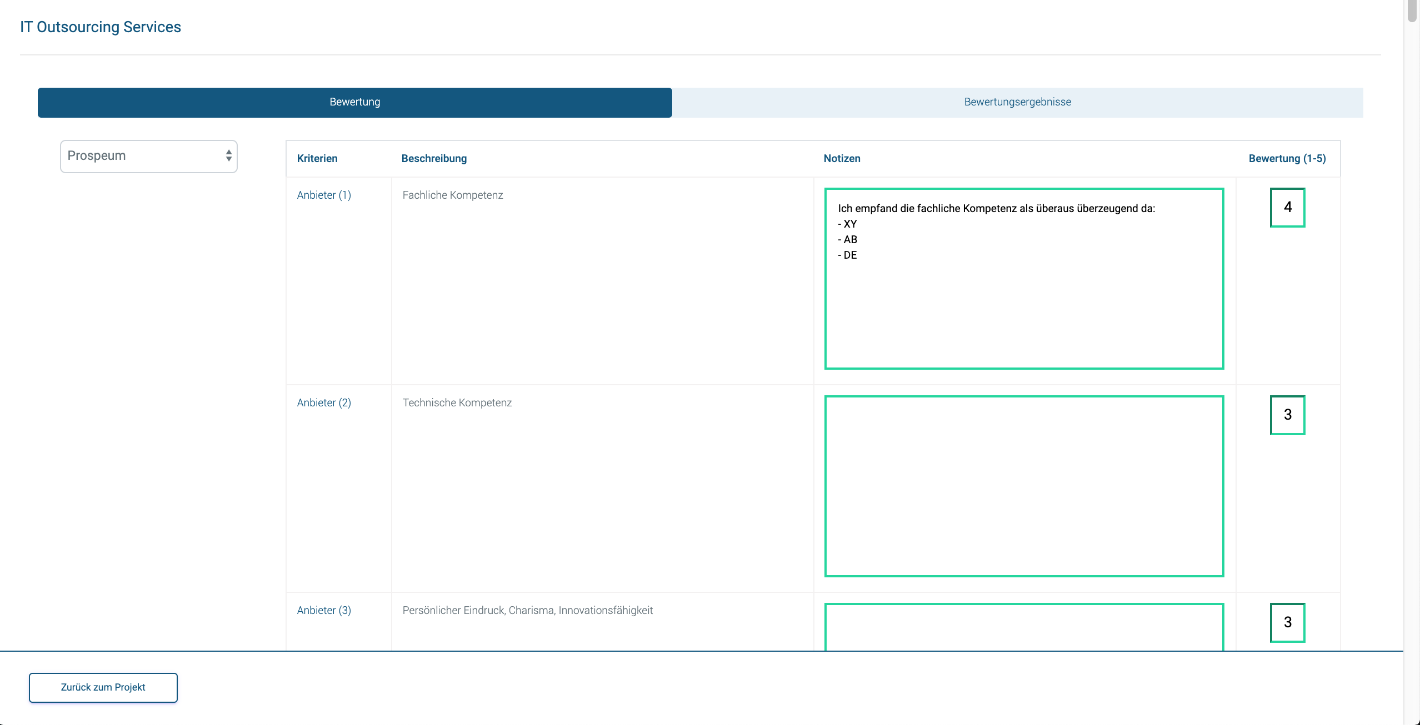Click the Beschreibung column header

[x=434, y=159]
